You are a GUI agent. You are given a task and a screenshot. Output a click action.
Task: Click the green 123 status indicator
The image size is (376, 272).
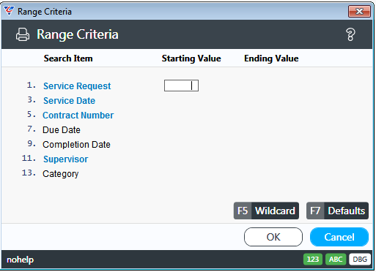pyautogui.click(x=313, y=259)
